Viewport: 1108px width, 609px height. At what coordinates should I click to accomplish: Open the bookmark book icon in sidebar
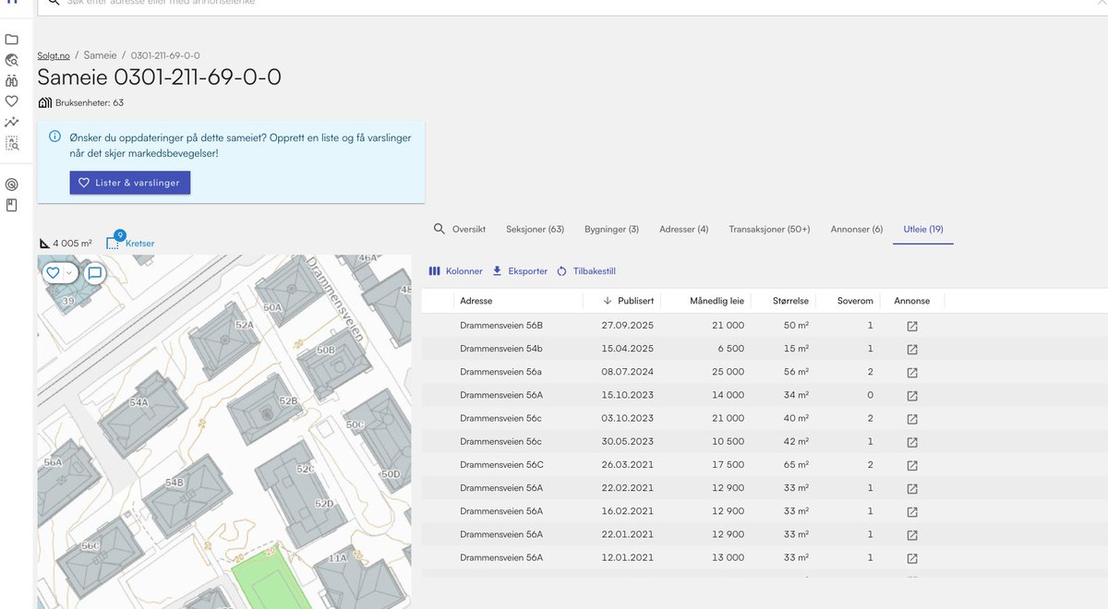(12, 205)
